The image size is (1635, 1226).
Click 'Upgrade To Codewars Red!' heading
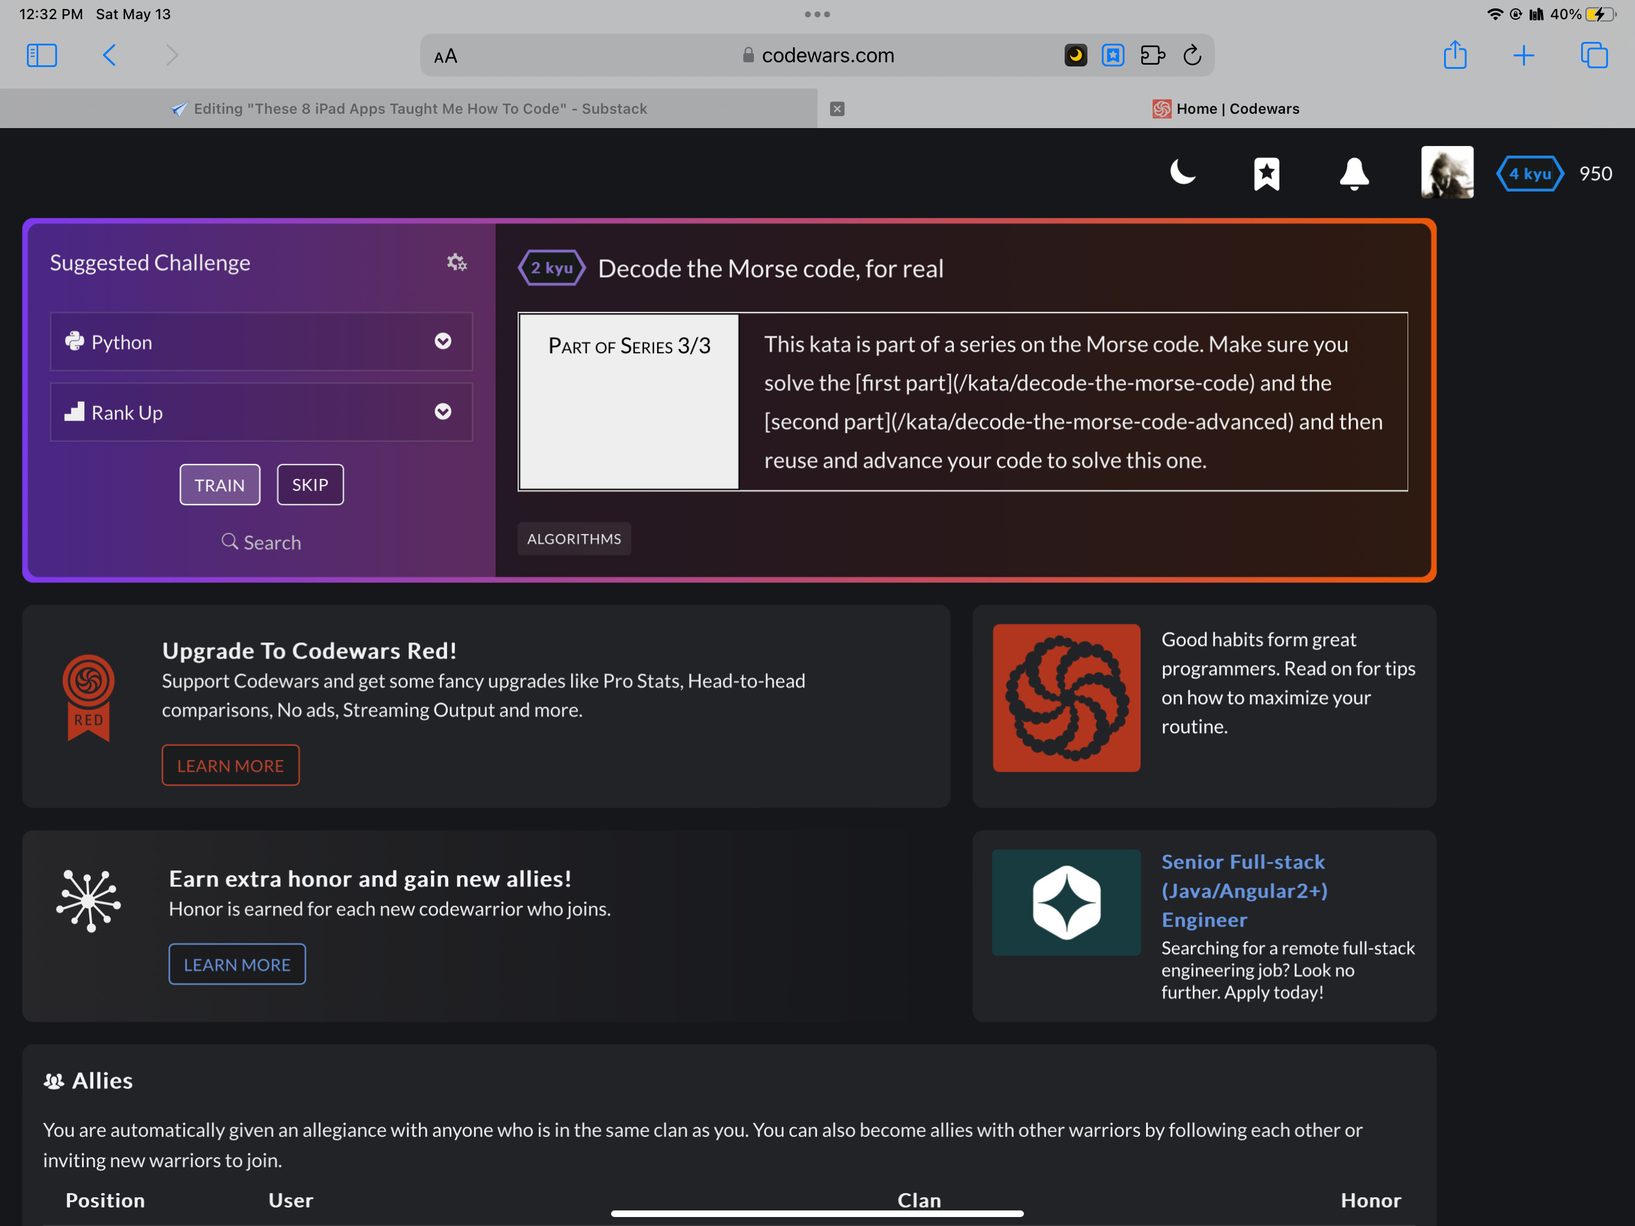(309, 651)
